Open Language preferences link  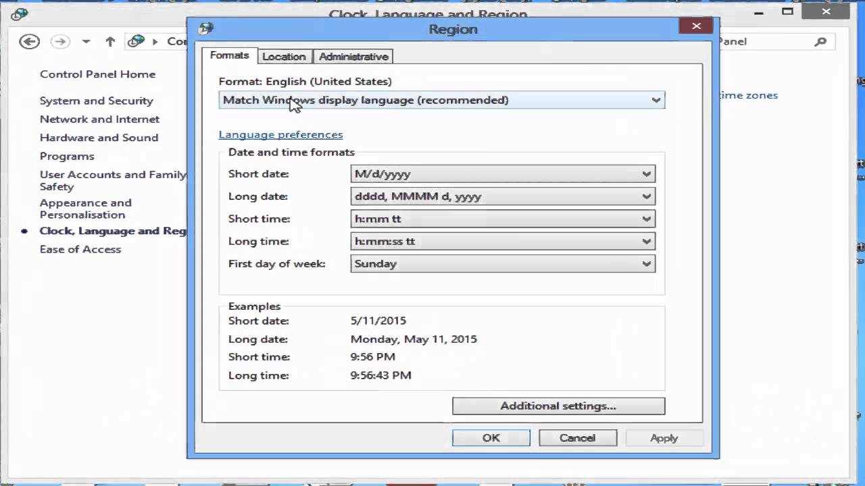(280, 134)
